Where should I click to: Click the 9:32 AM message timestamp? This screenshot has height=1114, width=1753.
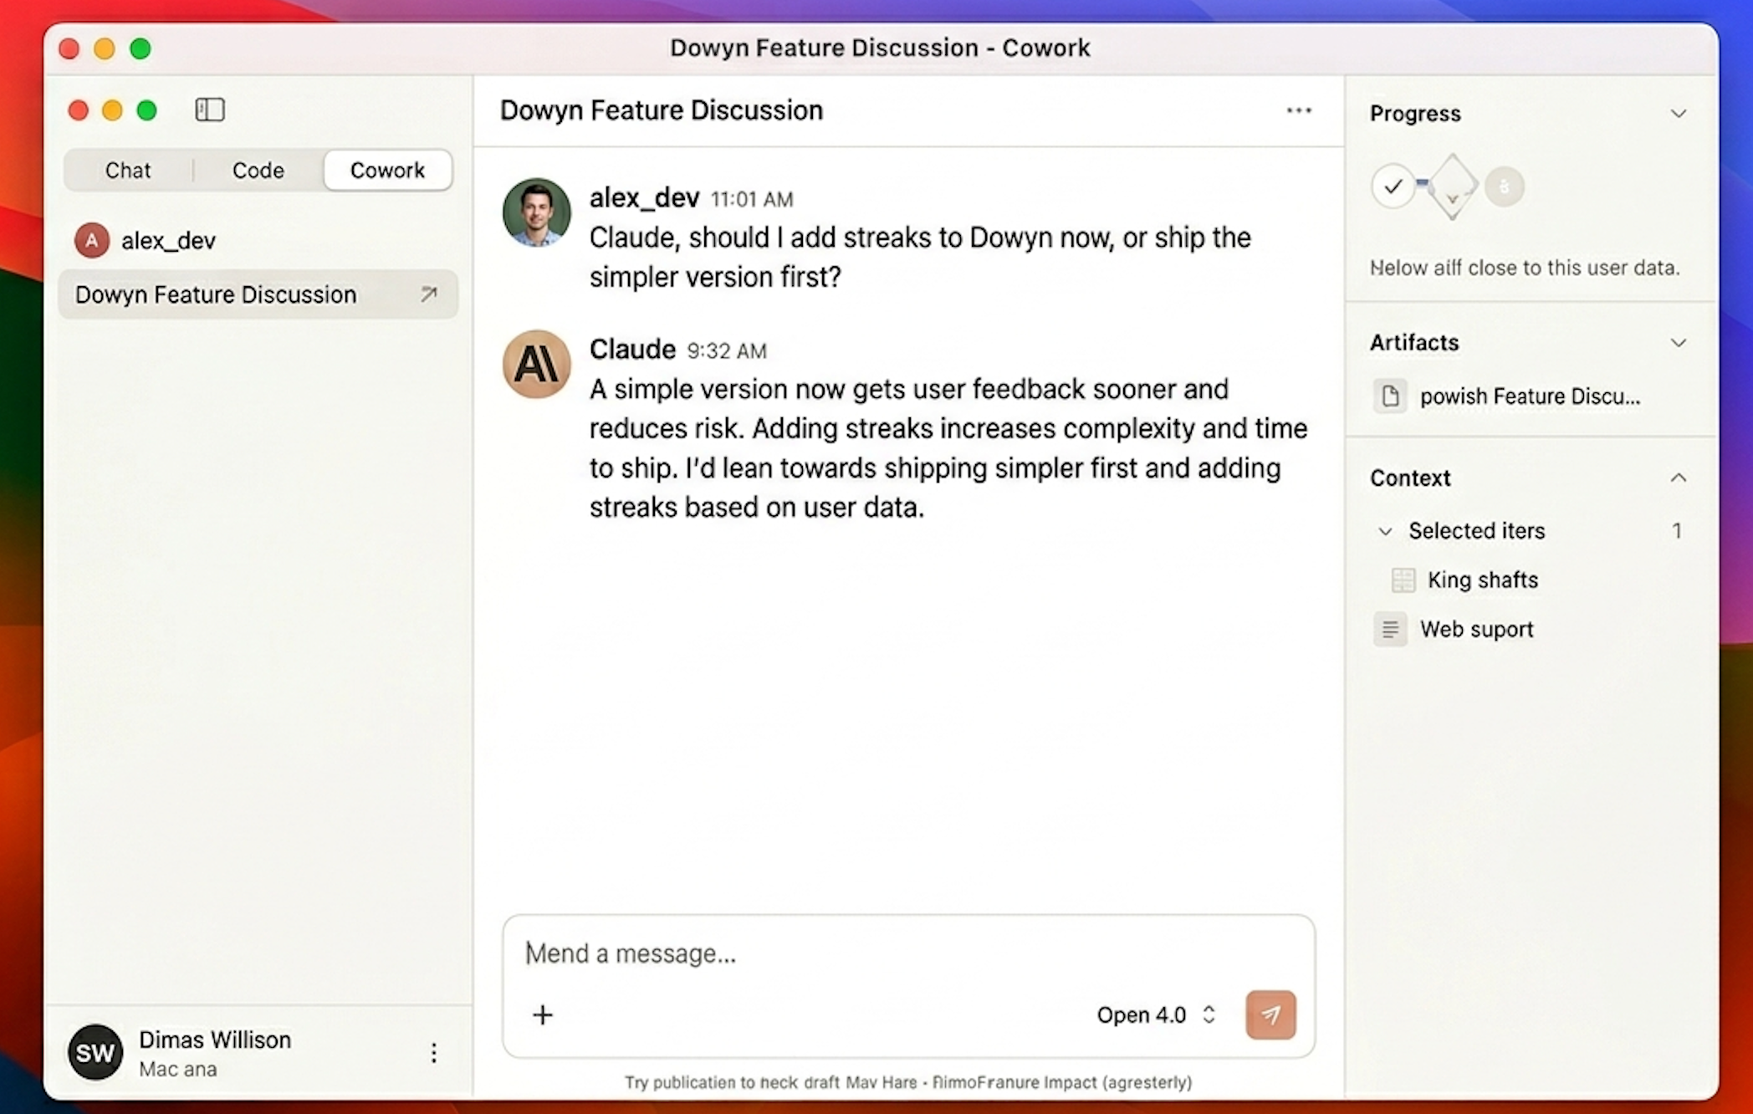click(x=727, y=351)
